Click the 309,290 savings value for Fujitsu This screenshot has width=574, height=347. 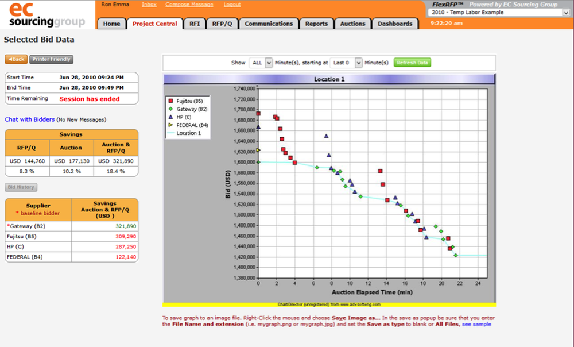click(x=126, y=237)
